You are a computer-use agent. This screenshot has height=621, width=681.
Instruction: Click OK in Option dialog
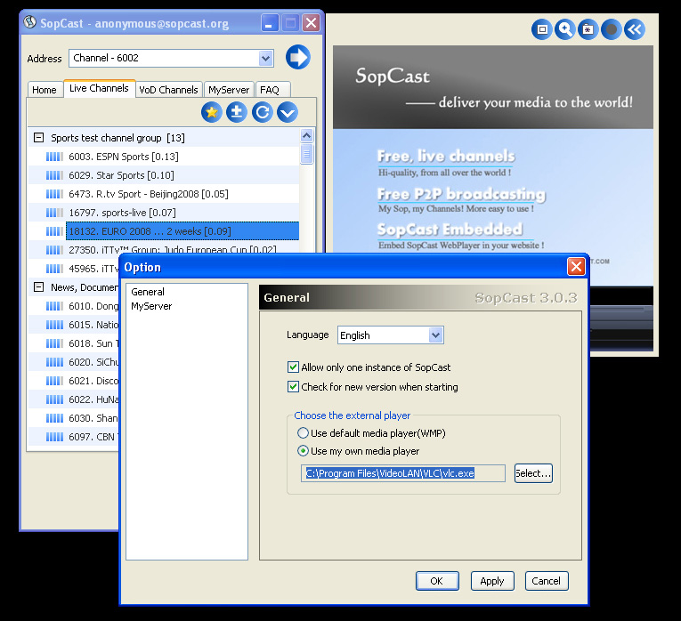437,581
